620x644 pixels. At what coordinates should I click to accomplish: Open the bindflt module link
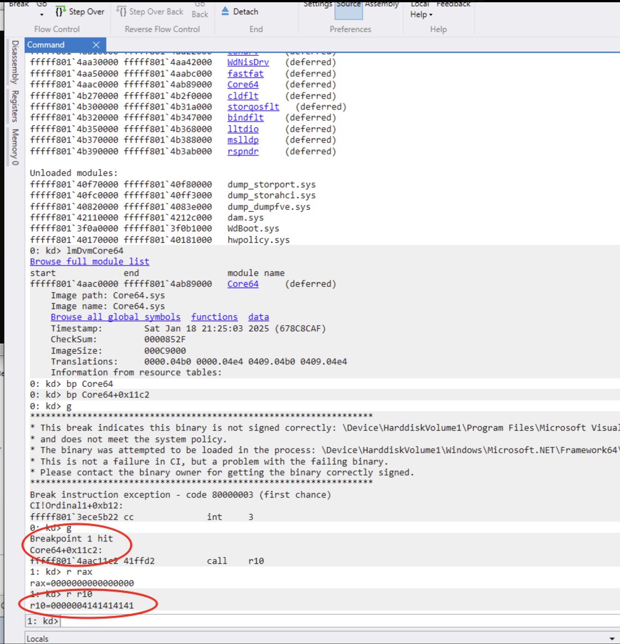(245, 118)
